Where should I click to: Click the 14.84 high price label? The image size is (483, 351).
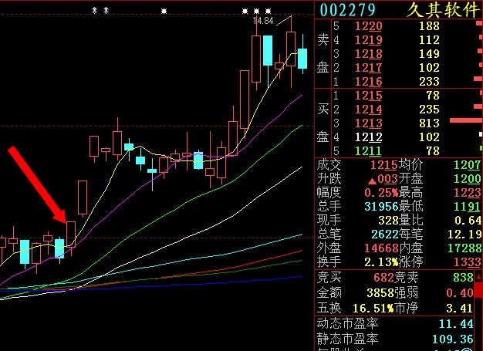pos(263,21)
